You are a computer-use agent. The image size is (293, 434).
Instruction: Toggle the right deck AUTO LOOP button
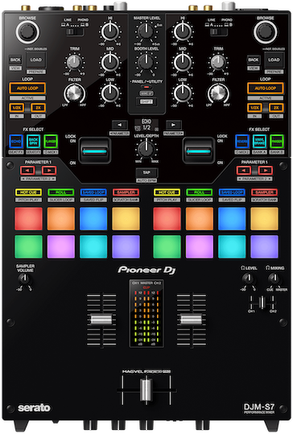(266, 89)
